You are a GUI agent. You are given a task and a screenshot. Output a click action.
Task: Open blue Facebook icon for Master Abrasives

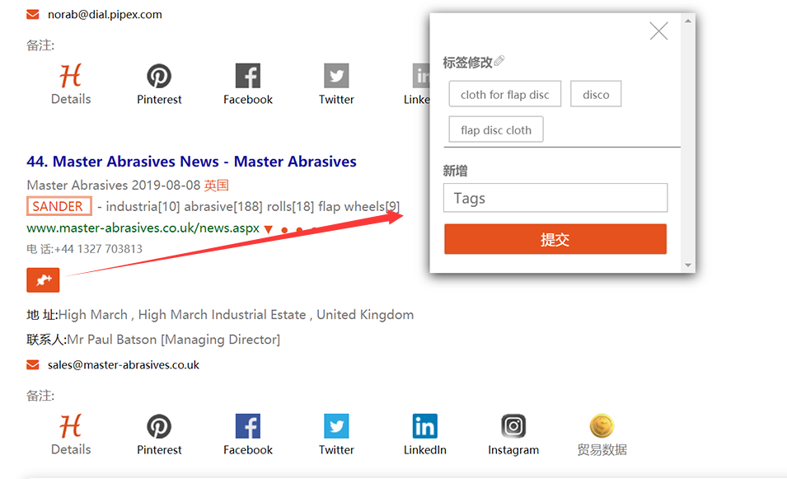[x=248, y=426]
